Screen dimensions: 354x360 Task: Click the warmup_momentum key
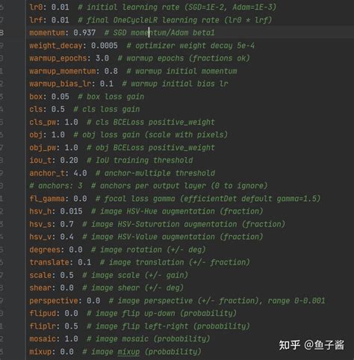pyautogui.click(x=63, y=71)
